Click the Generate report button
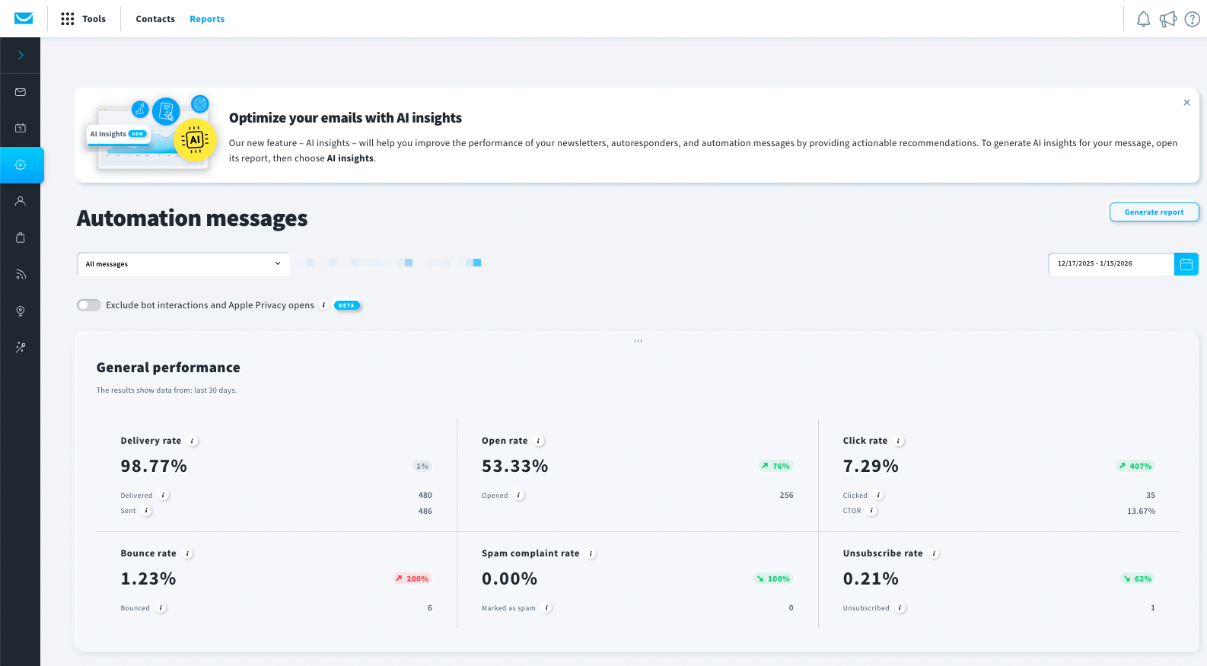 pos(1154,212)
